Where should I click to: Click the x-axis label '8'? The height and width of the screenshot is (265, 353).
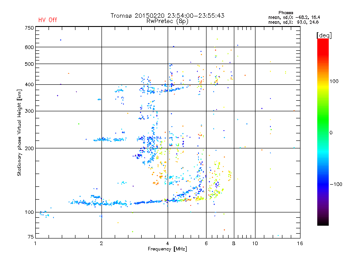point(234,243)
